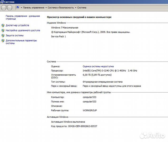168x142 pixels.
Task: Click the Рабочая группа: label
Action: (60, 110)
